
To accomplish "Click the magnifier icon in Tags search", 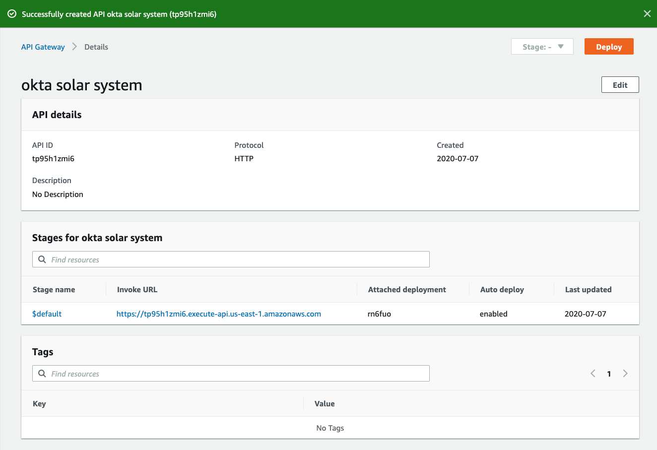I will pos(42,374).
